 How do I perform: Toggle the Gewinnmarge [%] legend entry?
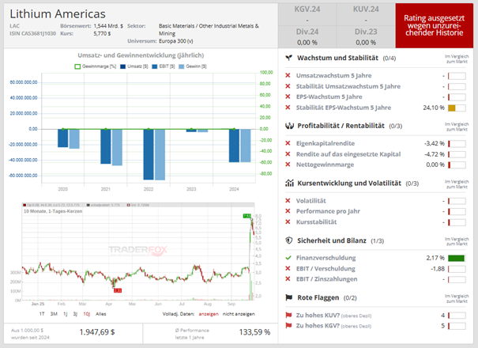coord(96,66)
